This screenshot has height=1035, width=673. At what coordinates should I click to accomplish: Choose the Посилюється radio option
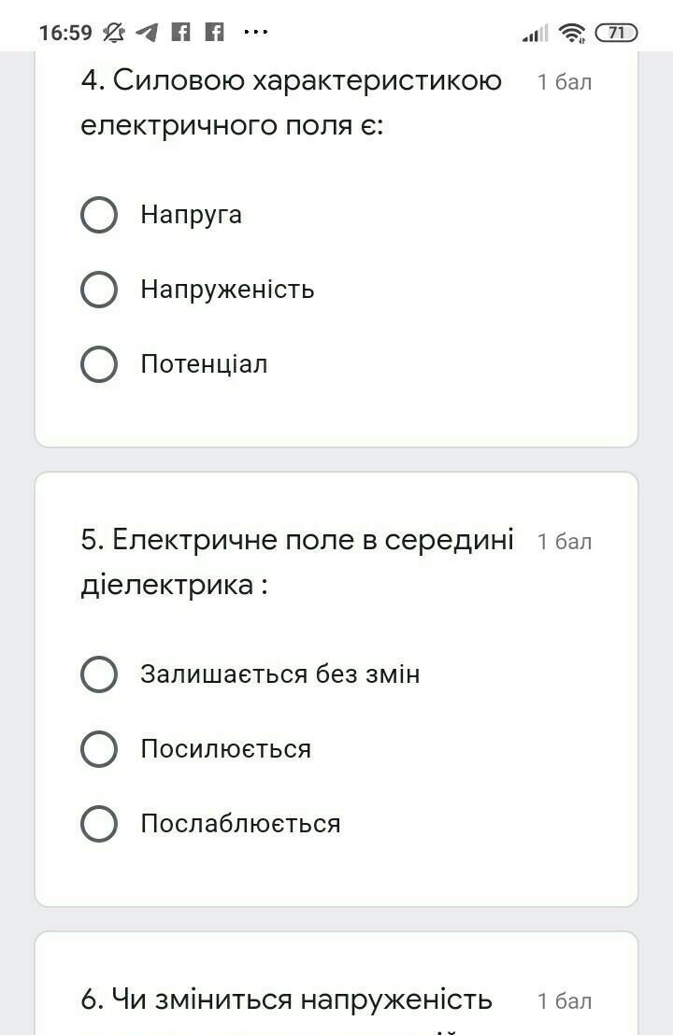(99, 749)
